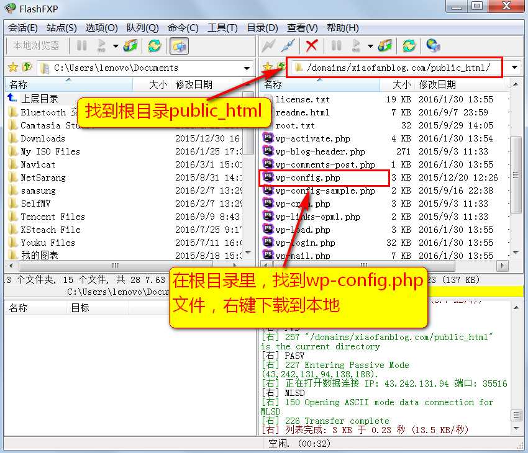
Task: Open the 站点(S) menu
Action: (61, 28)
